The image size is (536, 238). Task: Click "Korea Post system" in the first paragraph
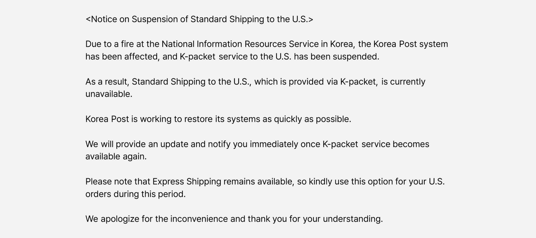(x=410, y=44)
